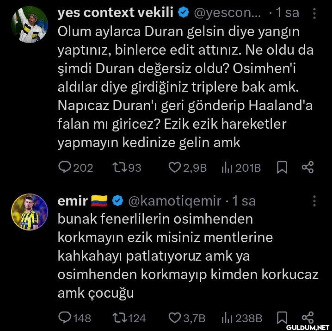Like emir's tweet with 3,7B likes
Screen dimensions: 332x331
tap(174, 318)
